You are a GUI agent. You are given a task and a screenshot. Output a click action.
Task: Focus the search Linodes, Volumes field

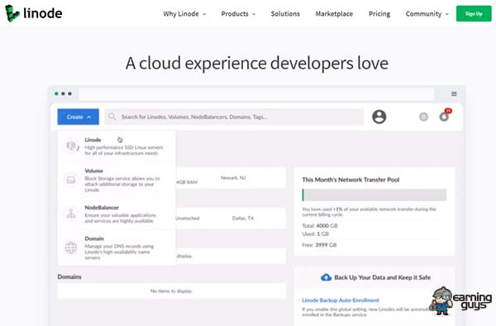tap(235, 117)
